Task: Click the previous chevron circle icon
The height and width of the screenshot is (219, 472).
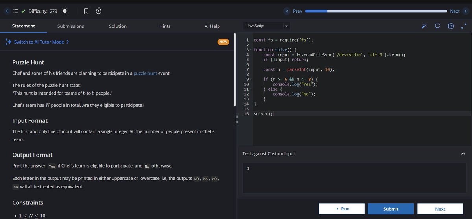Action: [287, 11]
